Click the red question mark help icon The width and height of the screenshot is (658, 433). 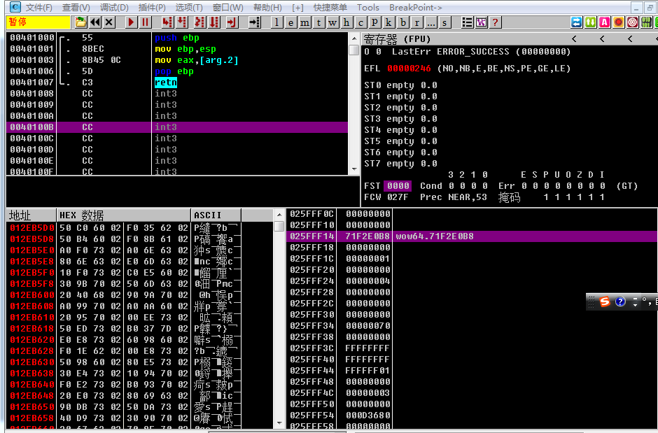[496, 22]
